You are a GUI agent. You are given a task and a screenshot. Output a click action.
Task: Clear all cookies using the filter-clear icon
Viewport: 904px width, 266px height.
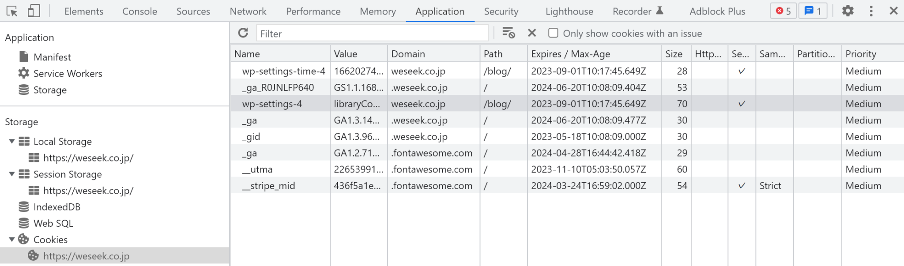(508, 33)
